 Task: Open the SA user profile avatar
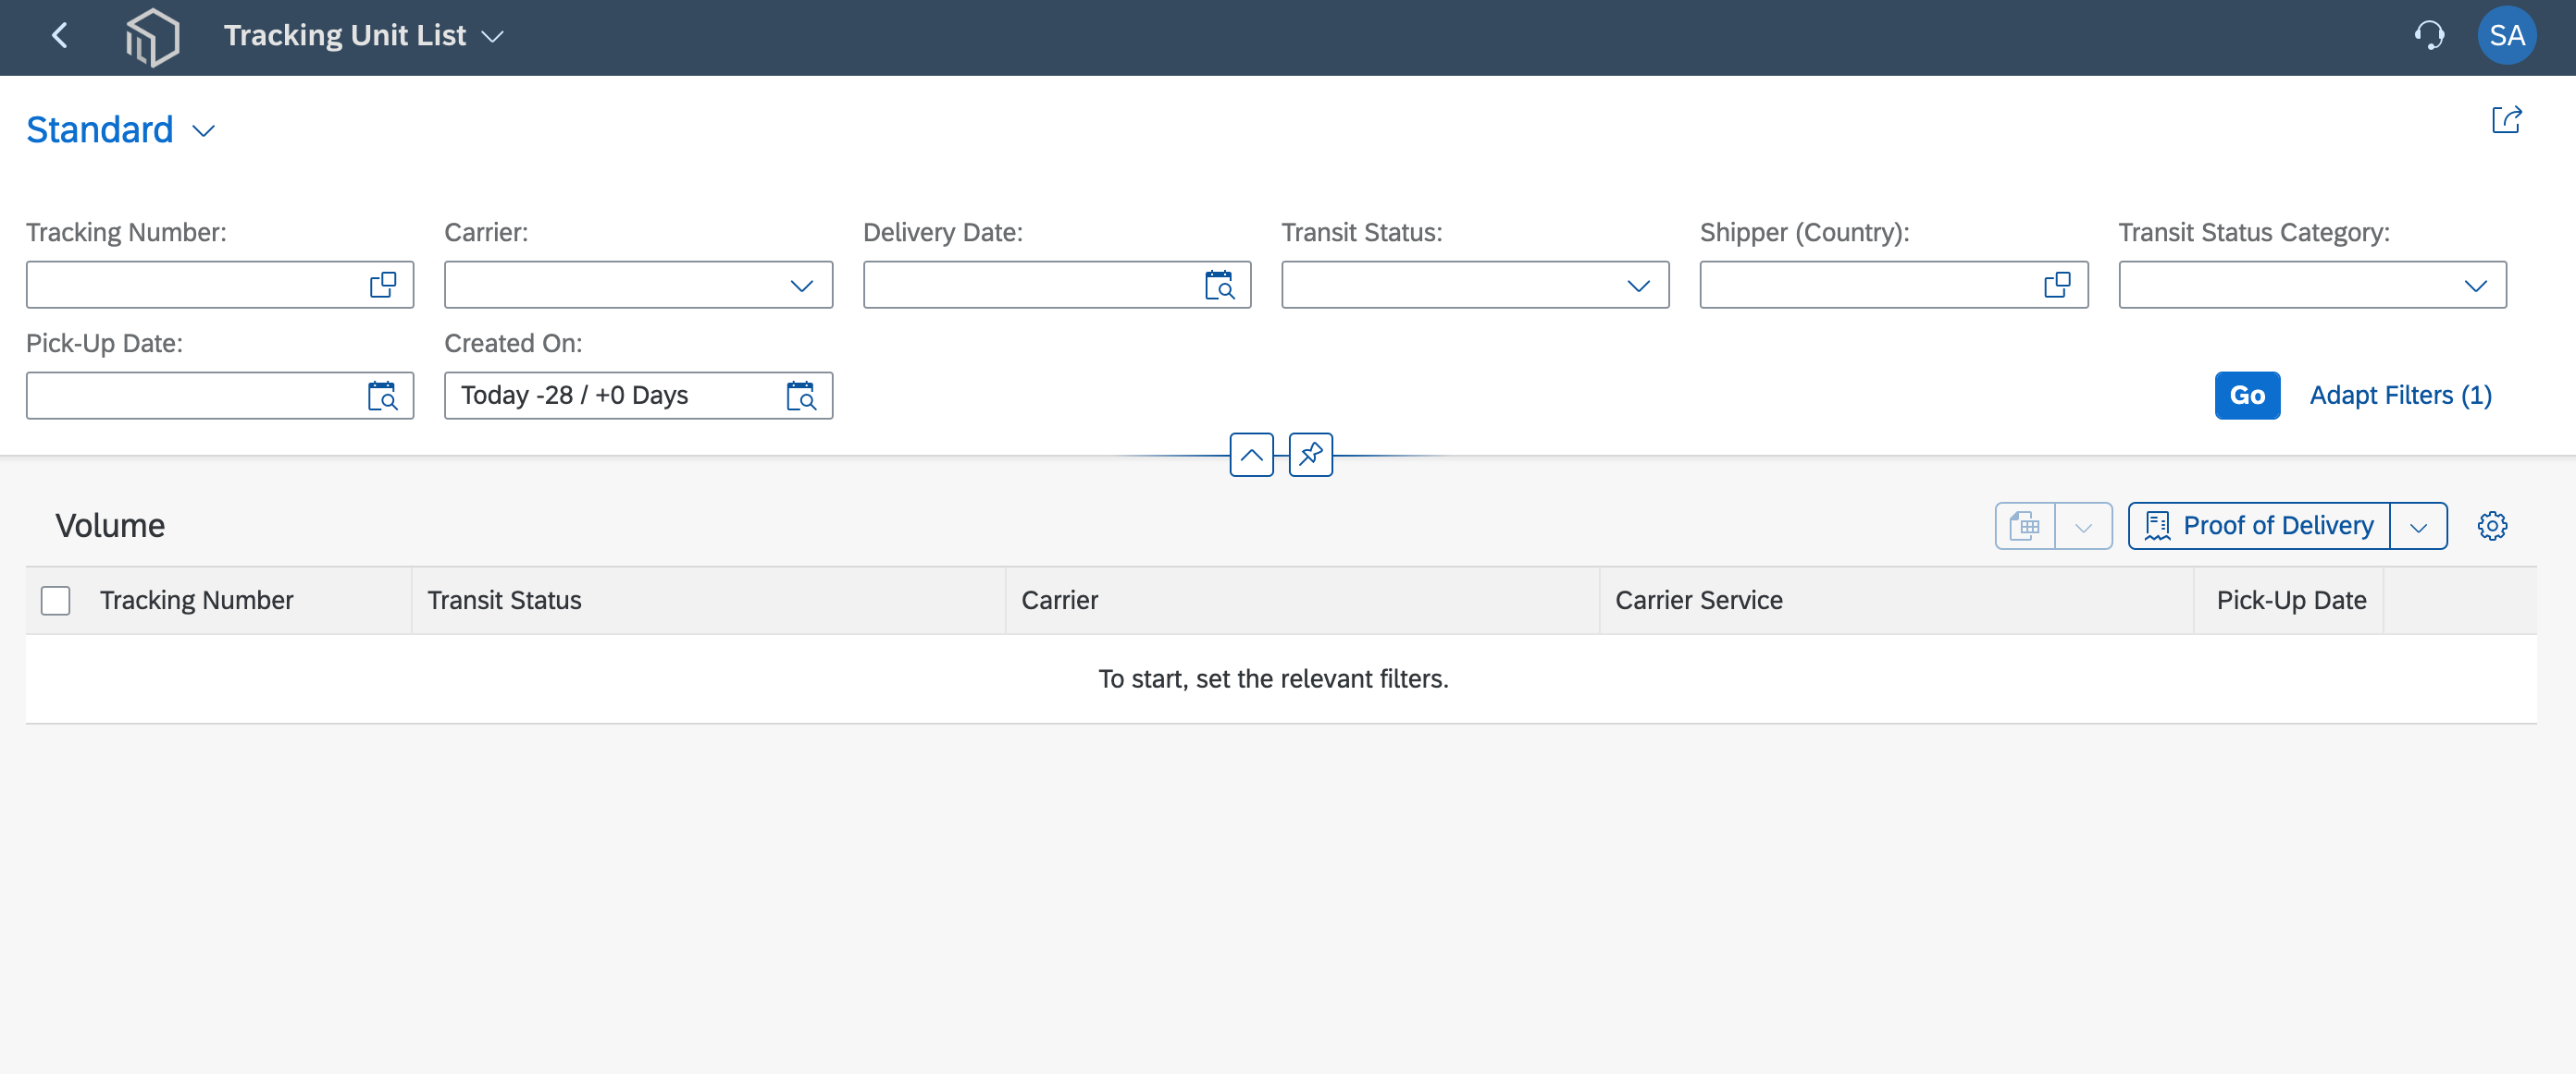(2506, 36)
